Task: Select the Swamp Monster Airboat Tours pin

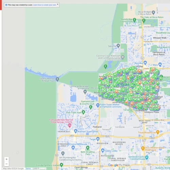Action: click(57, 79)
